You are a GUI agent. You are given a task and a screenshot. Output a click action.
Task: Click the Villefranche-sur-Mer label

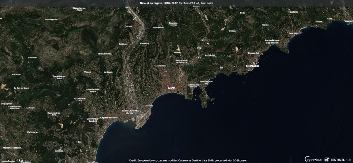pyautogui.click(x=194, y=86)
